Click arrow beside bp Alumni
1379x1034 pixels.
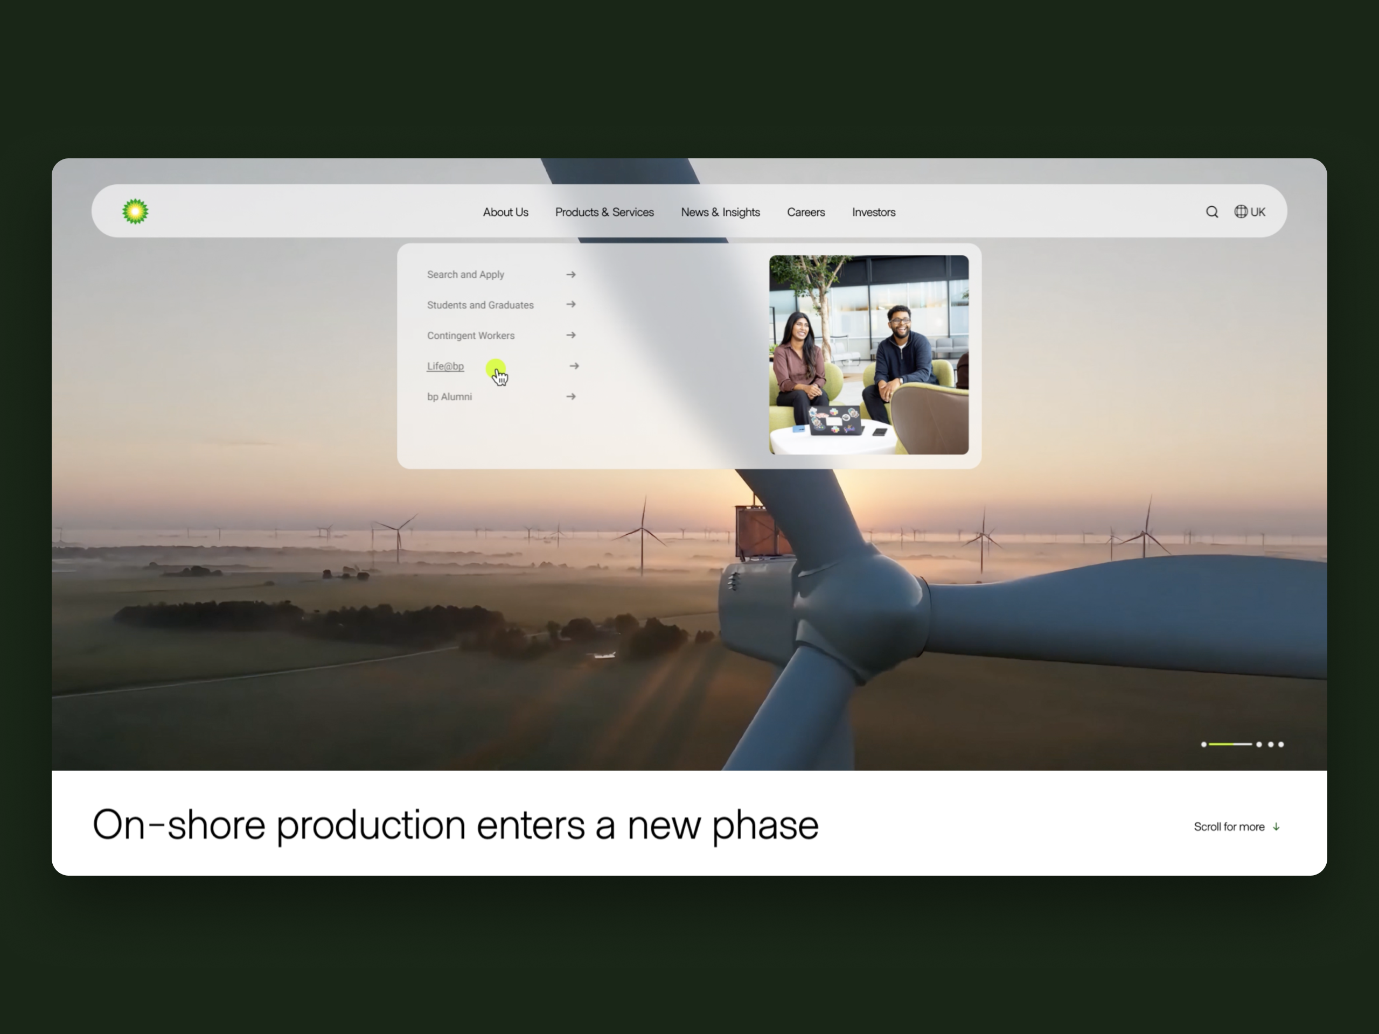(570, 396)
